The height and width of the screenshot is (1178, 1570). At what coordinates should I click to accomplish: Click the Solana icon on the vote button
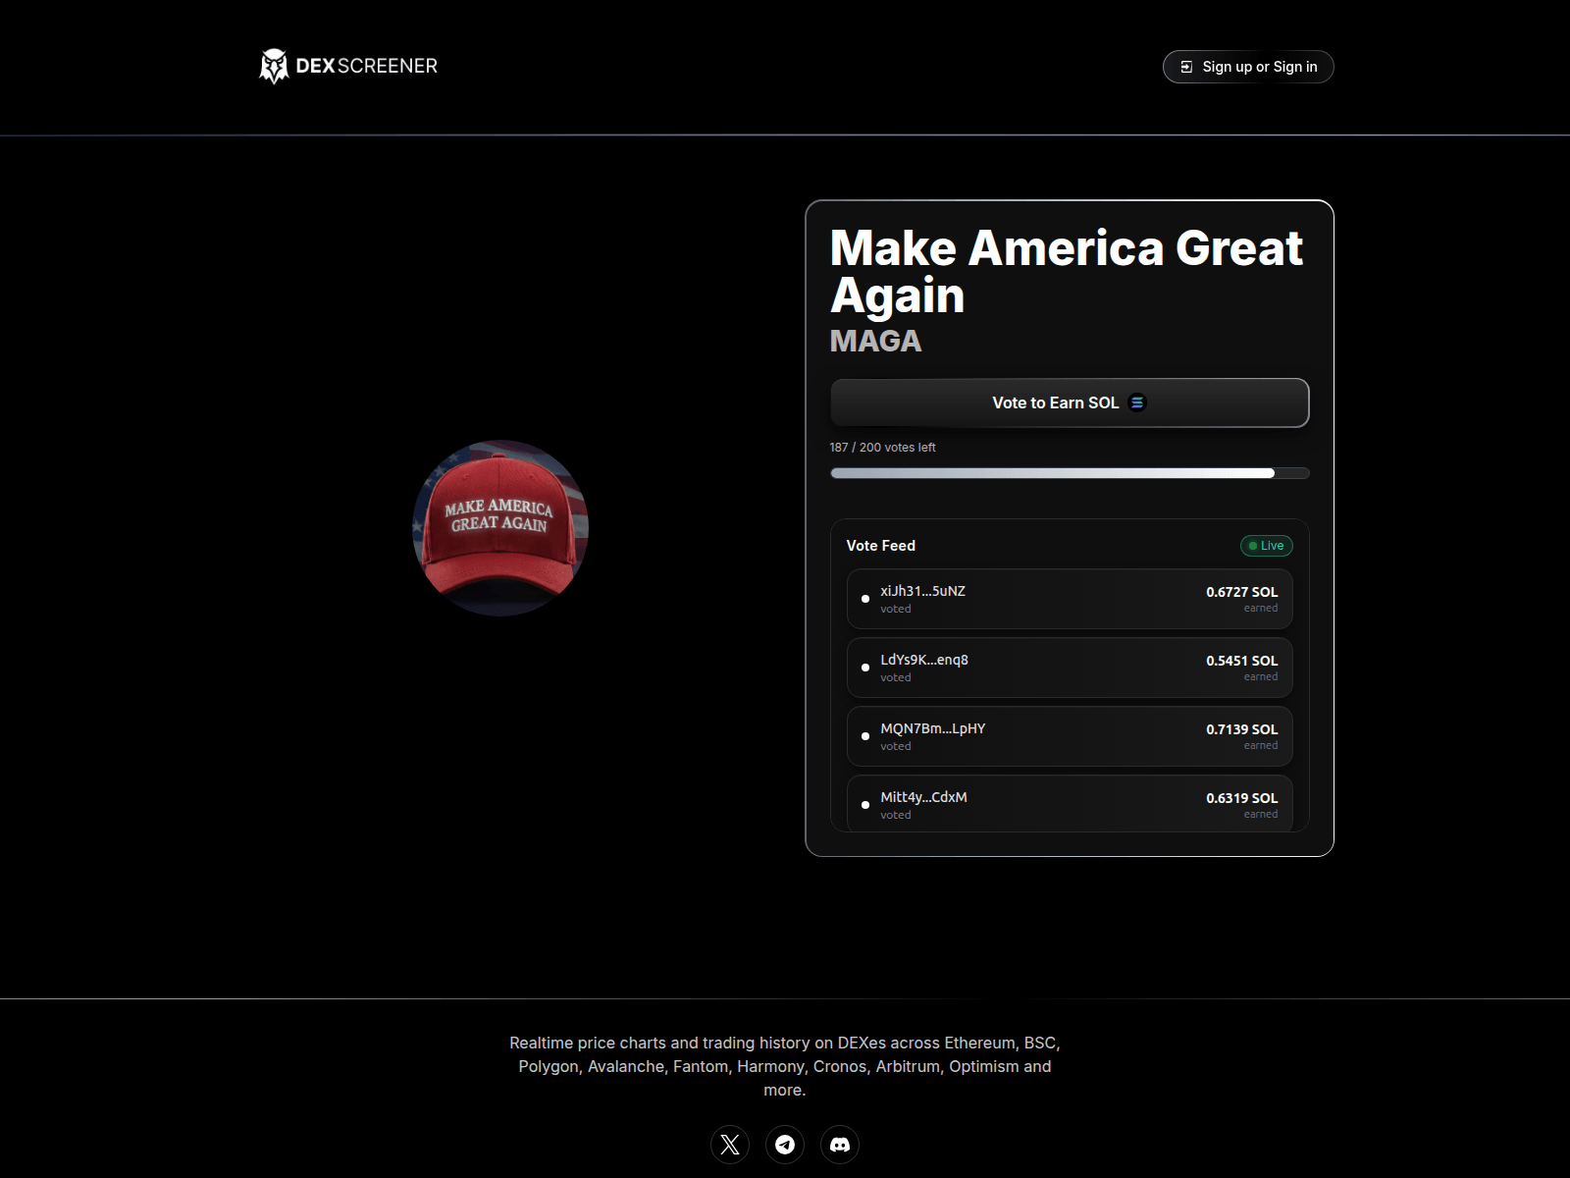(x=1137, y=402)
